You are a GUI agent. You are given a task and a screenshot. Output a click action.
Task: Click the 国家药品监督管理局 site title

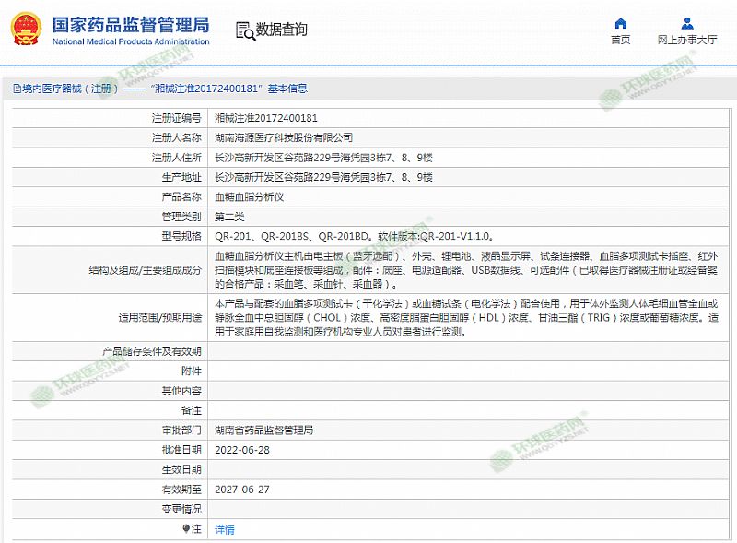tap(130, 24)
